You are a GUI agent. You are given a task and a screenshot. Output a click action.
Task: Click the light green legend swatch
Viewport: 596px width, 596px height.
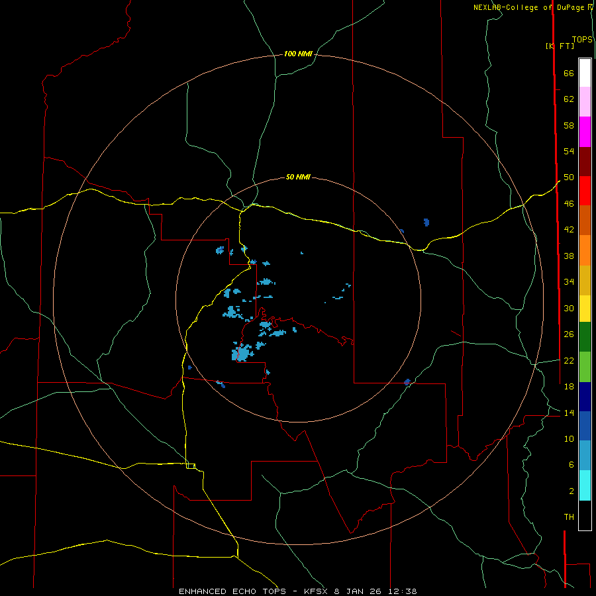coord(585,367)
